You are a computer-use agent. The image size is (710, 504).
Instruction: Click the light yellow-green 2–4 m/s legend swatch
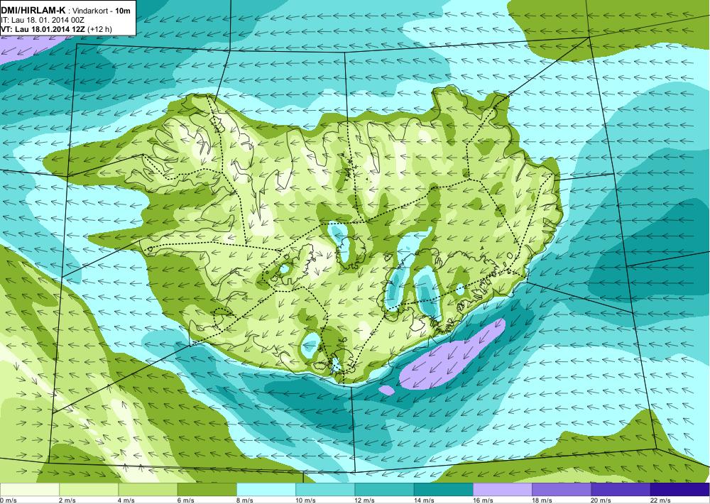89,490
